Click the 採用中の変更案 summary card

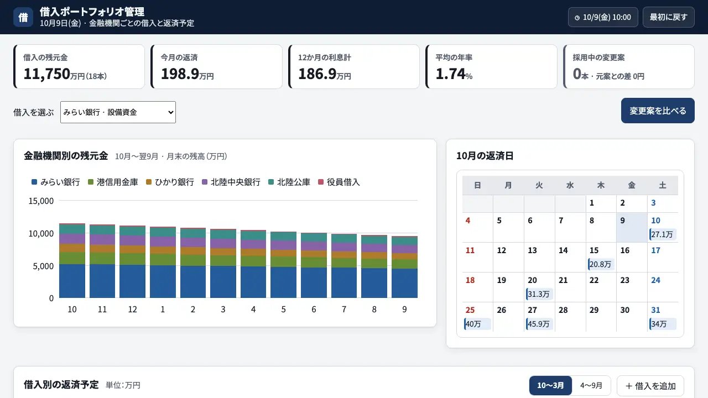(x=629, y=66)
